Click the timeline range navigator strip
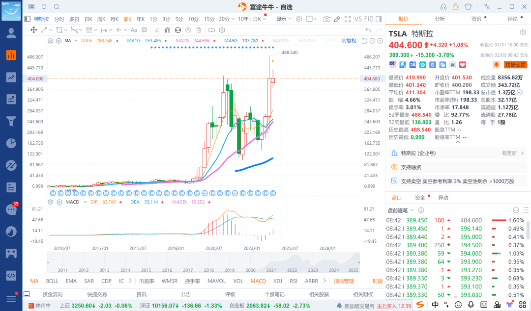This screenshot has width=531, height=311. tap(203, 262)
